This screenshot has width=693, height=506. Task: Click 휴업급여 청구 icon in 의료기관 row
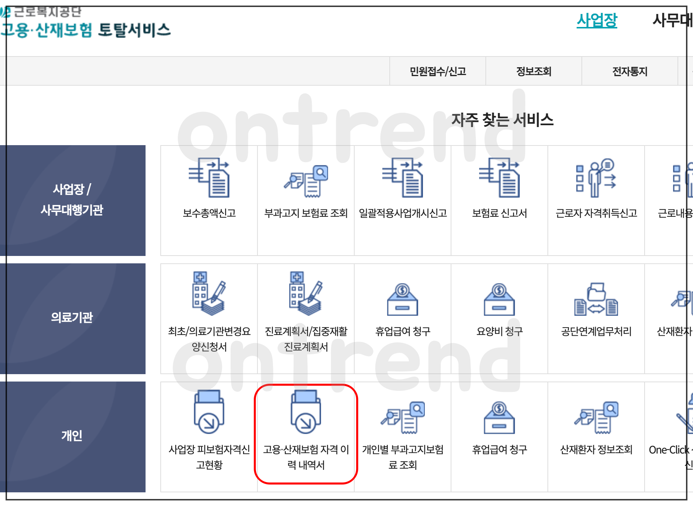(403, 300)
